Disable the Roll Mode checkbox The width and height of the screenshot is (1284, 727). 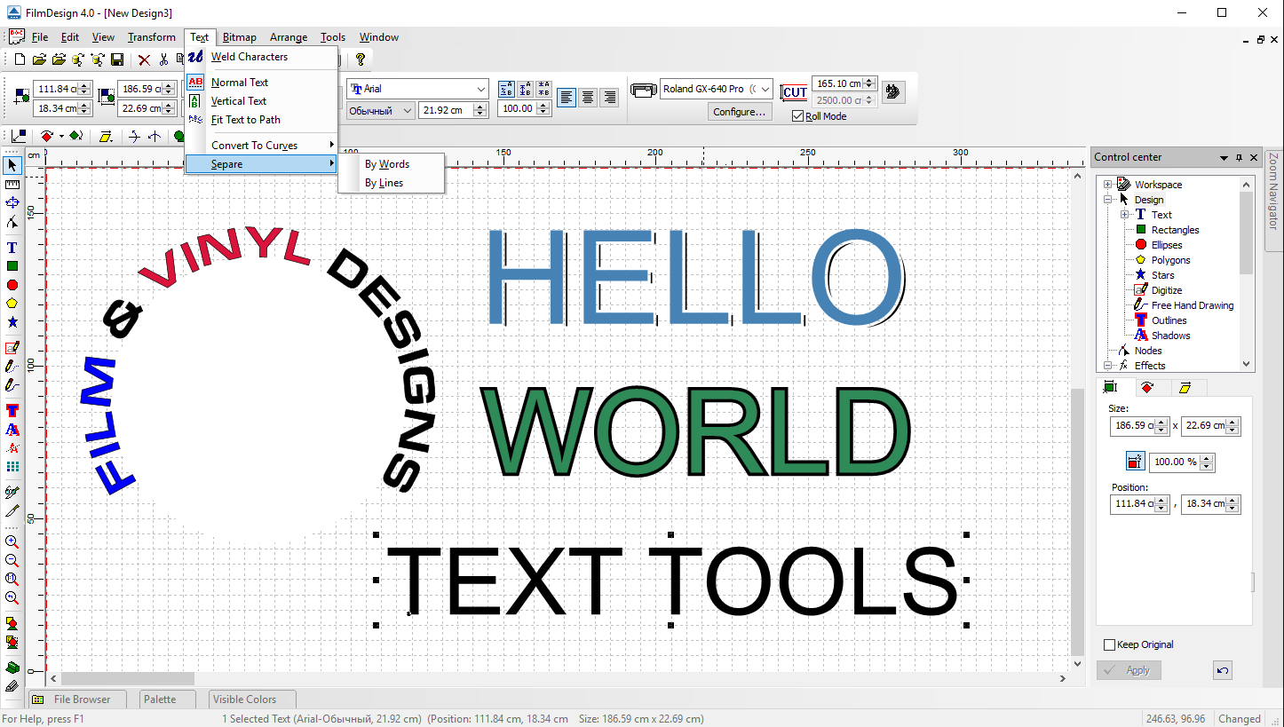(x=797, y=116)
